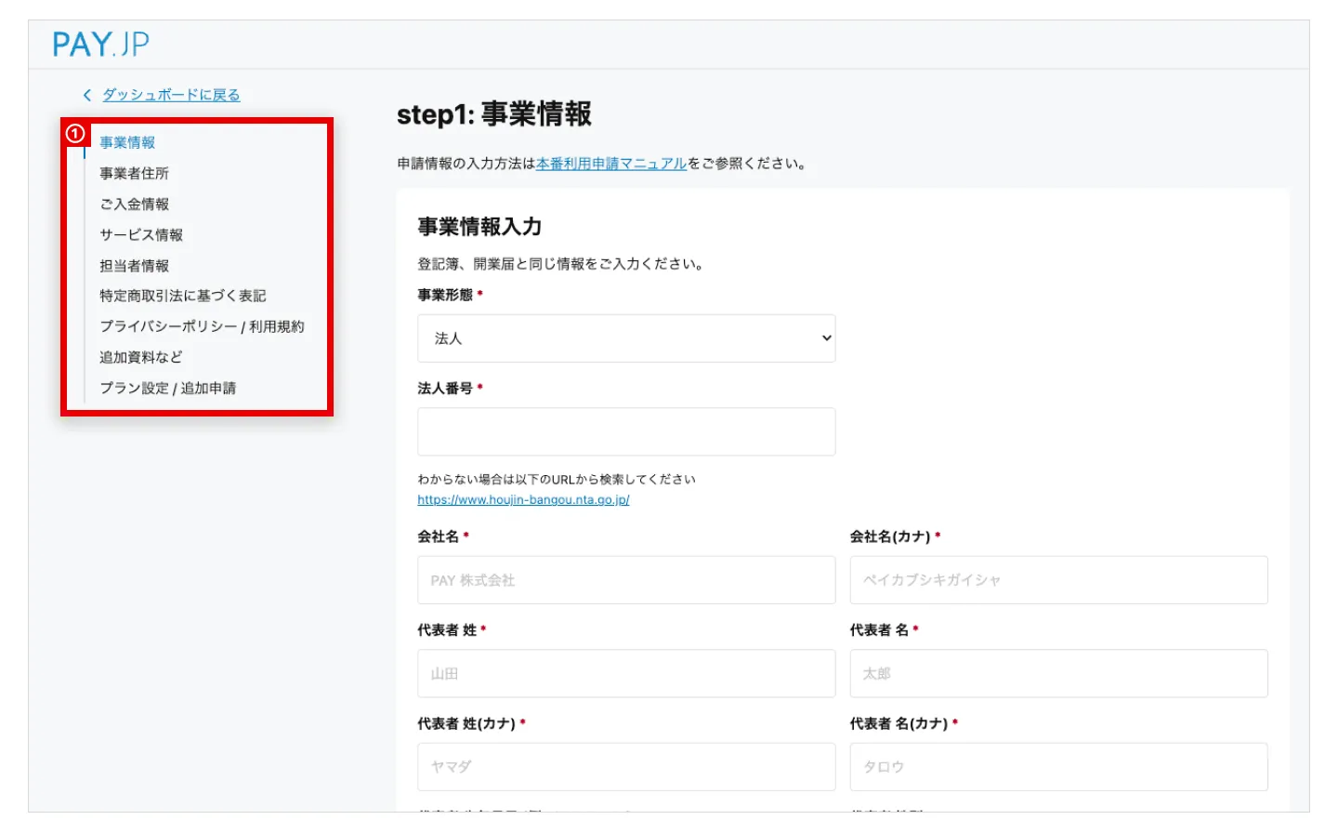The height and width of the screenshot is (833, 1338).
Task: Open the ダッシュボードに戻る link
Action: tap(171, 95)
